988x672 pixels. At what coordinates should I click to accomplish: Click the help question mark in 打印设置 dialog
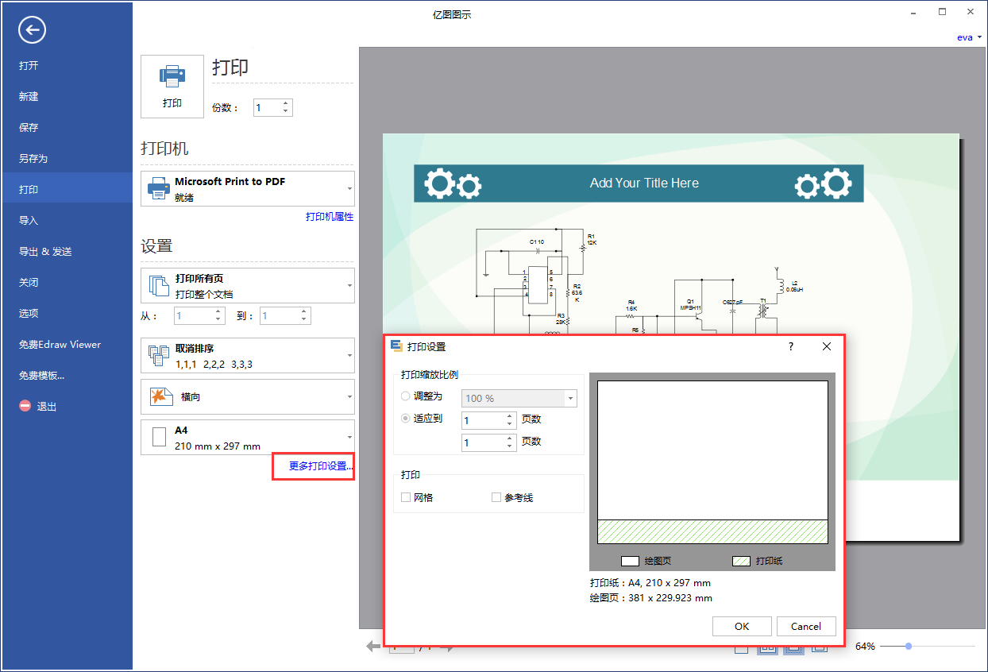tap(790, 346)
